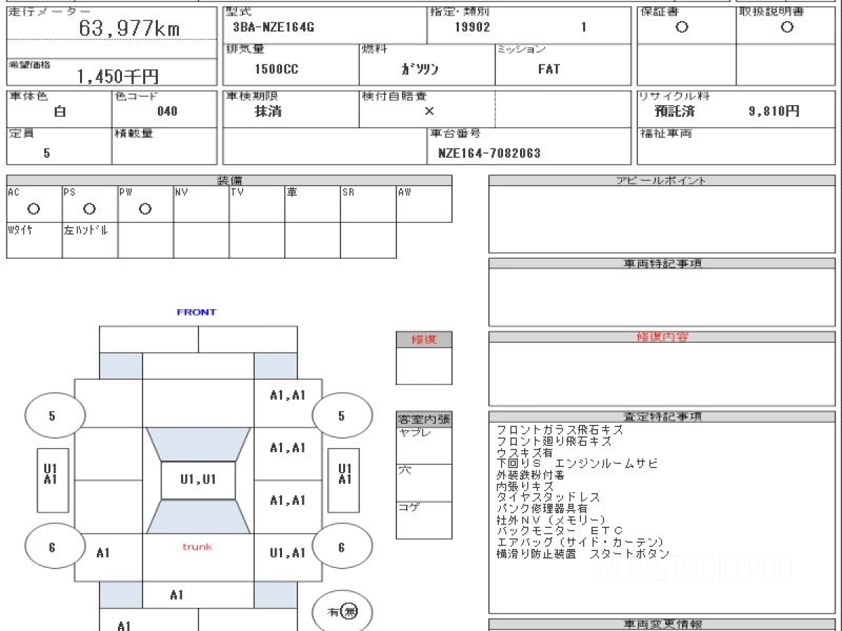This screenshot has height=631, width=842.
Task: Select the PS equipment circle
Action: [89, 209]
